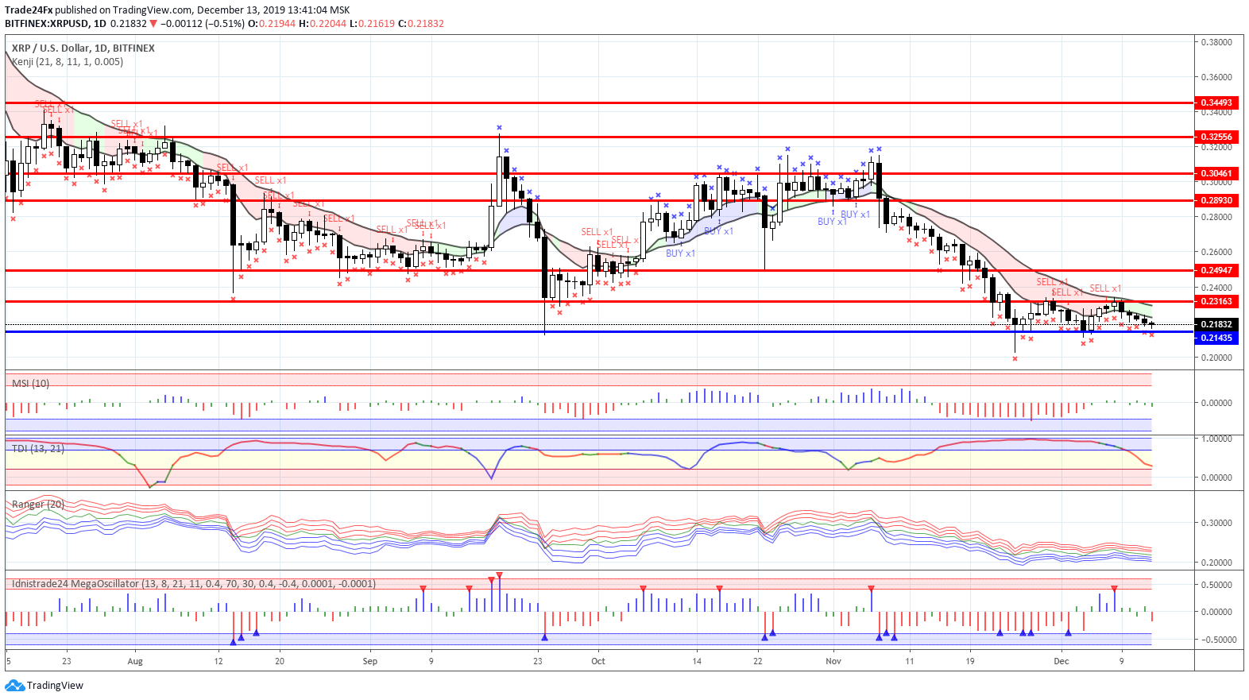The height and width of the screenshot is (700, 1249).
Task: Click the Idnistrade24 MegaOscillator label
Action: click(194, 583)
